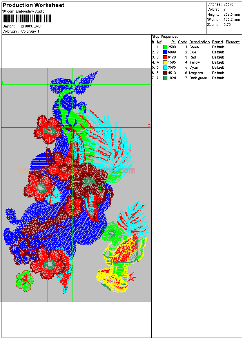The height and width of the screenshot is (338, 243).
Task: Click the Production Worksheet title
Action: [x=34, y=5]
